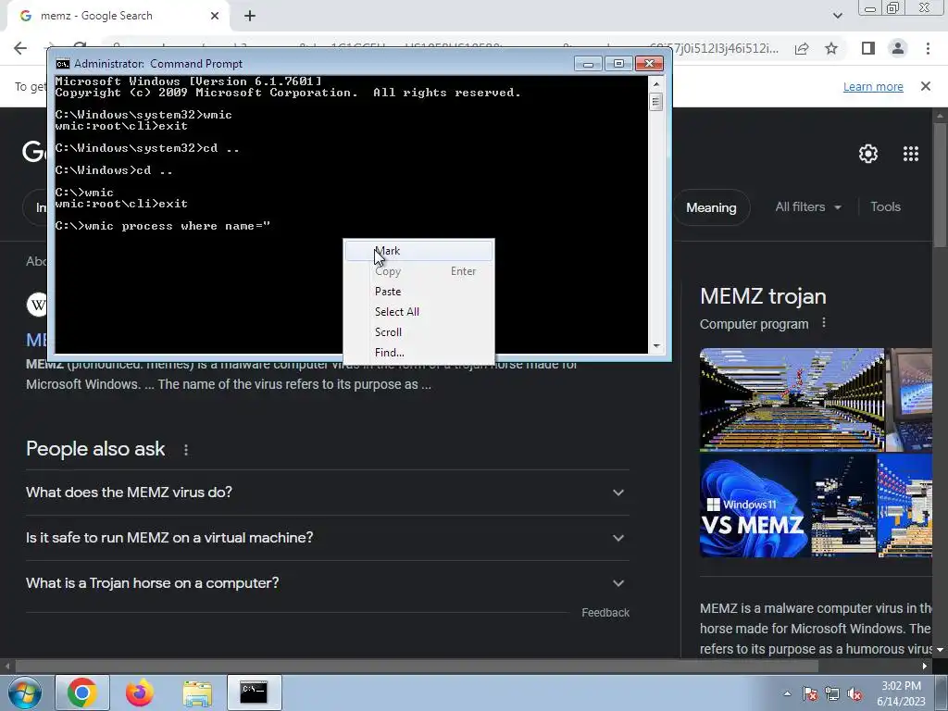Viewport: 948px width, 711px height.
Task: Expand 'What is a Trojan horse on a computer?'
Action: (328, 583)
